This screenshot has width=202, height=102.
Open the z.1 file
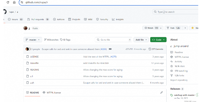point(32,76)
